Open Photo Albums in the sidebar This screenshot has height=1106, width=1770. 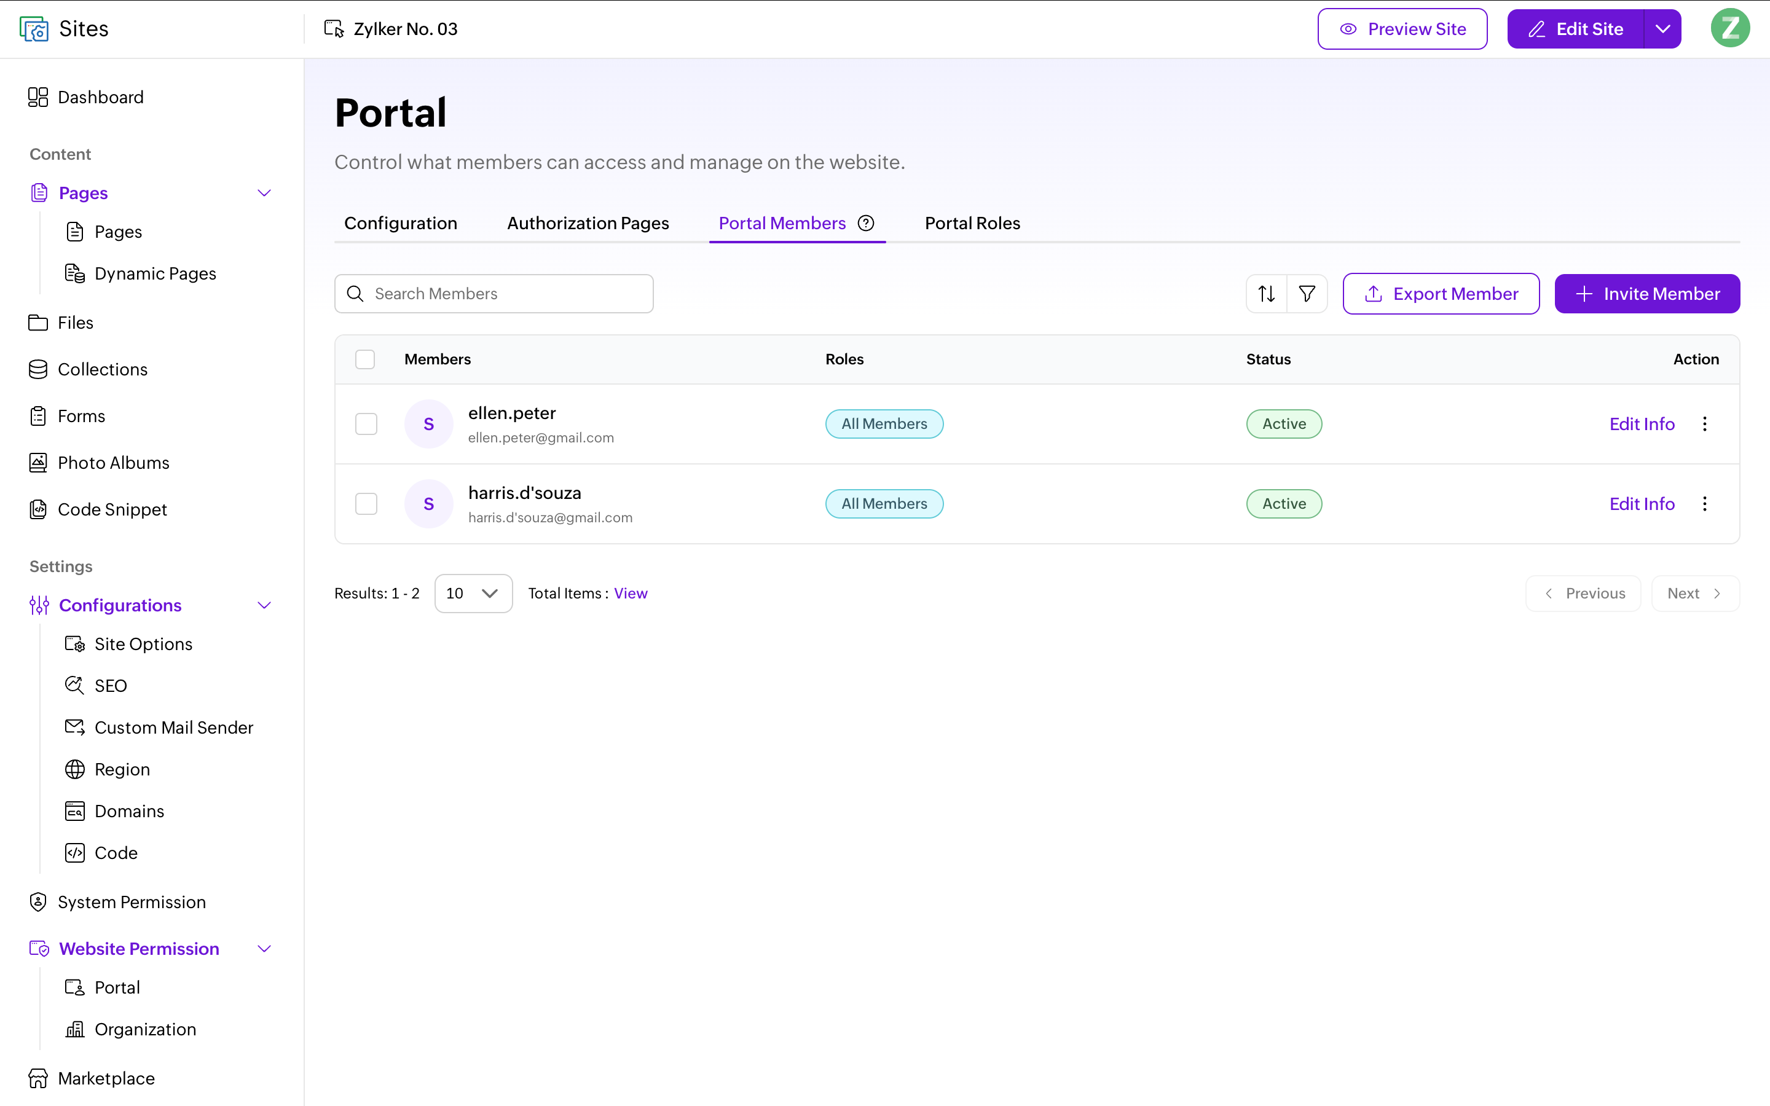[100, 463]
